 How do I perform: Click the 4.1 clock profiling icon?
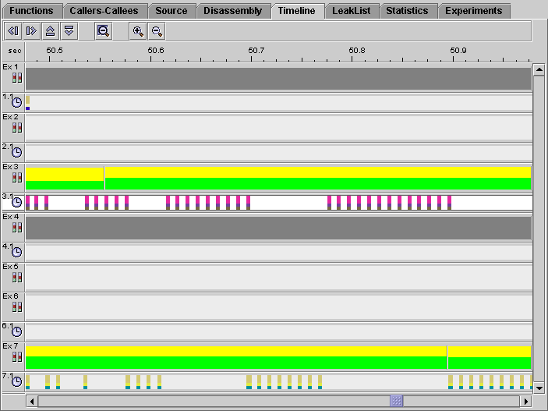pos(17,252)
